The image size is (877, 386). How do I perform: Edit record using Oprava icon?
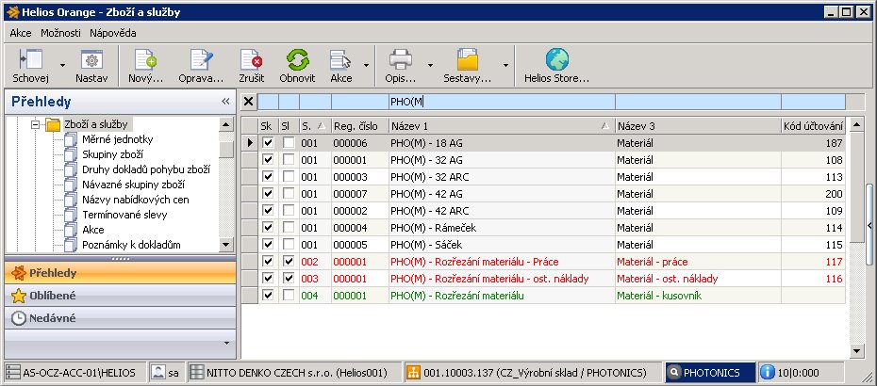(x=201, y=59)
